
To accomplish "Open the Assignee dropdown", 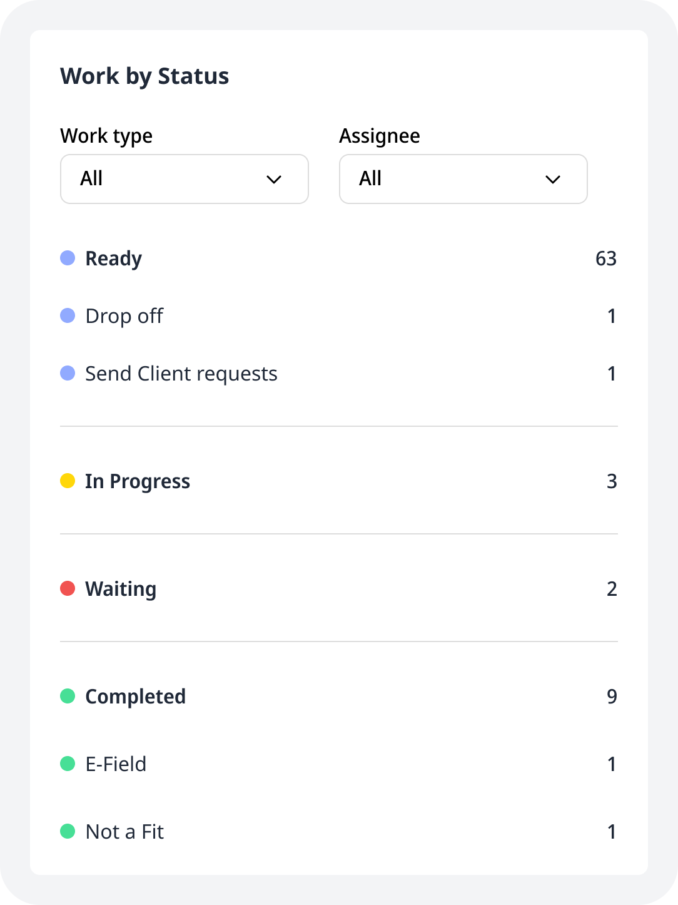I will [463, 179].
